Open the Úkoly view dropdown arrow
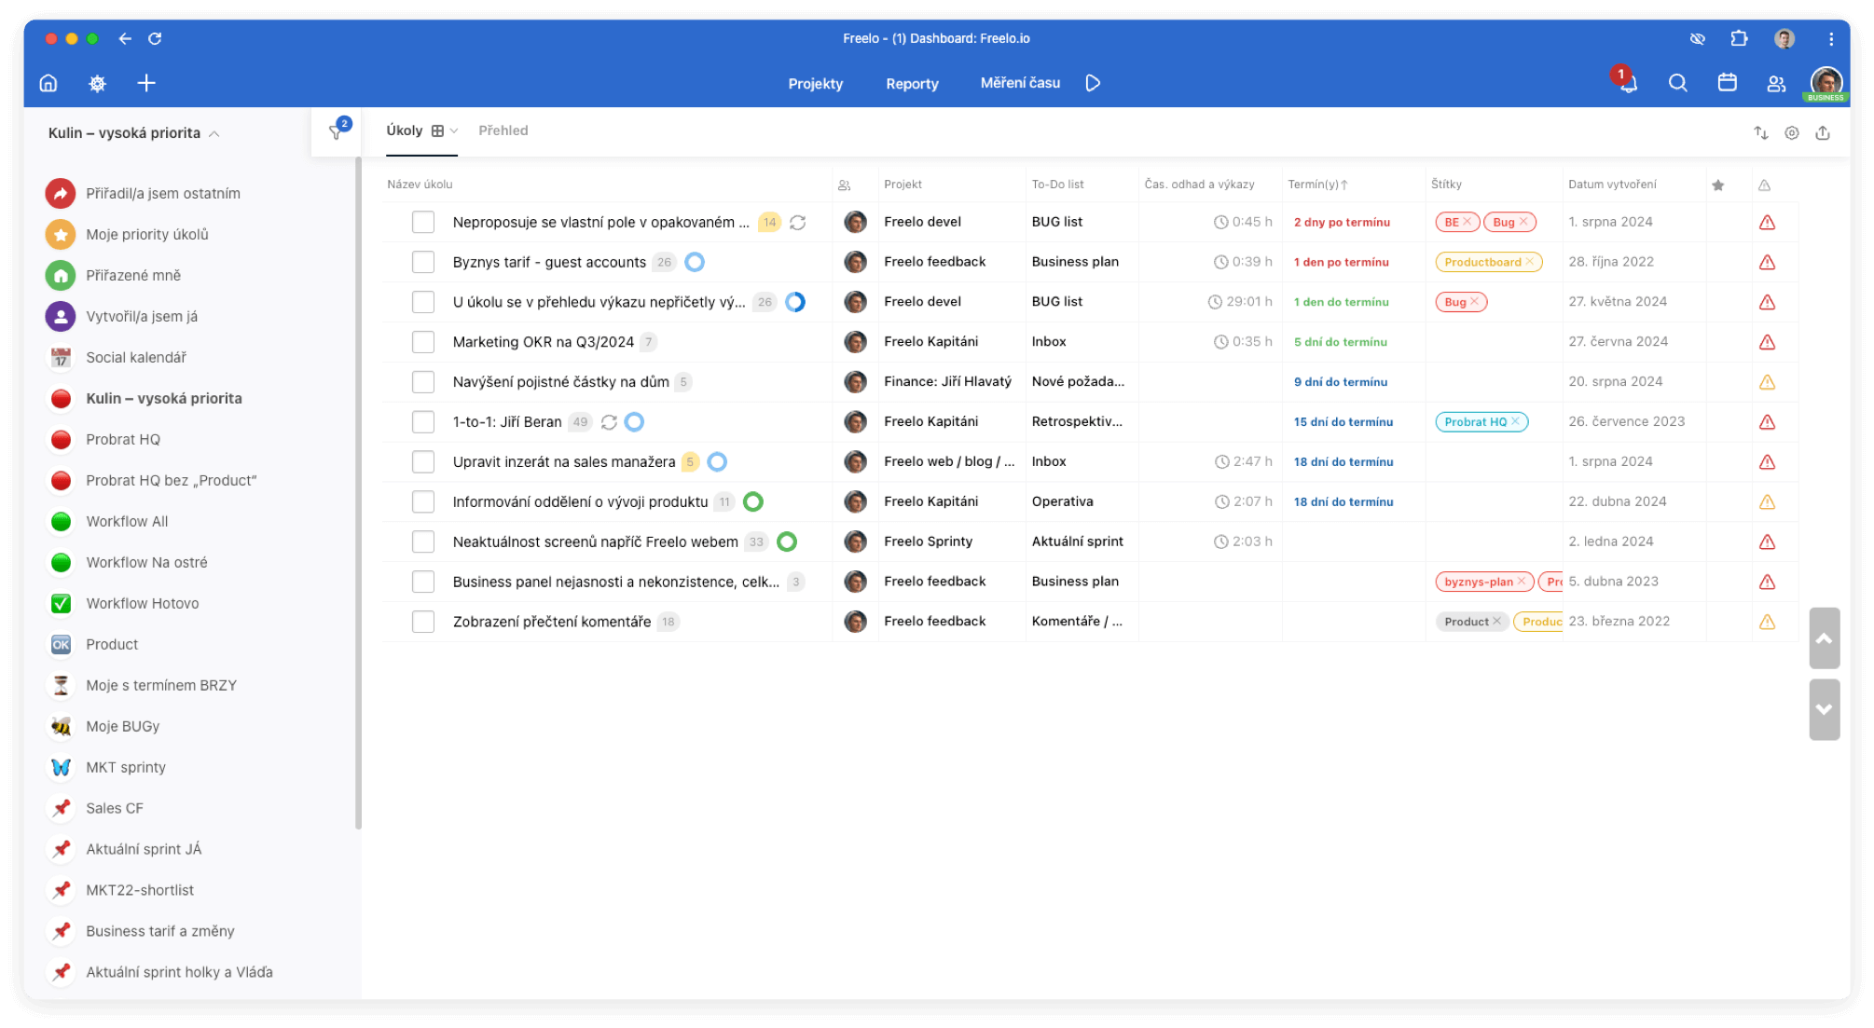Viewport: 1874px width, 1028px height. click(x=454, y=131)
